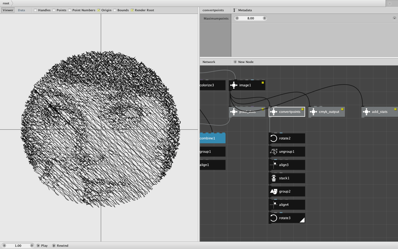Select the colorize3 node

pyautogui.click(x=213, y=85)
